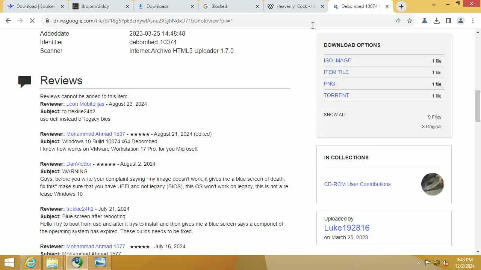Share this page icon in address bar
The width and height of the screenshot is (481, 270).
click(398, 21)
